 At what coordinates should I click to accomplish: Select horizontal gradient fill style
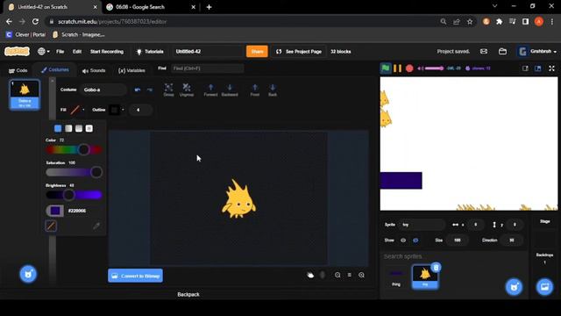click(x=68, y=128)
